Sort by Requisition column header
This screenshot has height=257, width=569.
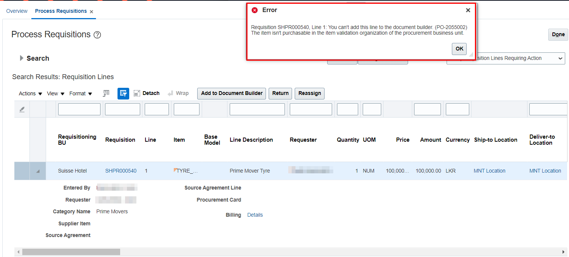(120, 140)
